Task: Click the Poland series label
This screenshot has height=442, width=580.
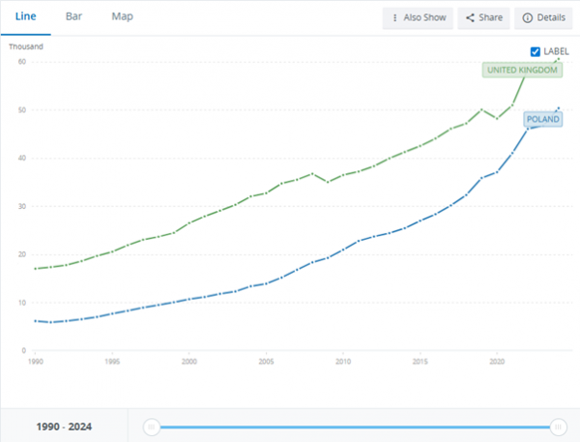Action: [x=542, y=119]
